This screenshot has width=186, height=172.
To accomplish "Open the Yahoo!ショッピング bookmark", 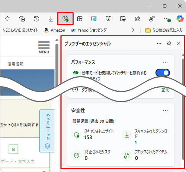I will pyautogui.click(x=89, y=30).
